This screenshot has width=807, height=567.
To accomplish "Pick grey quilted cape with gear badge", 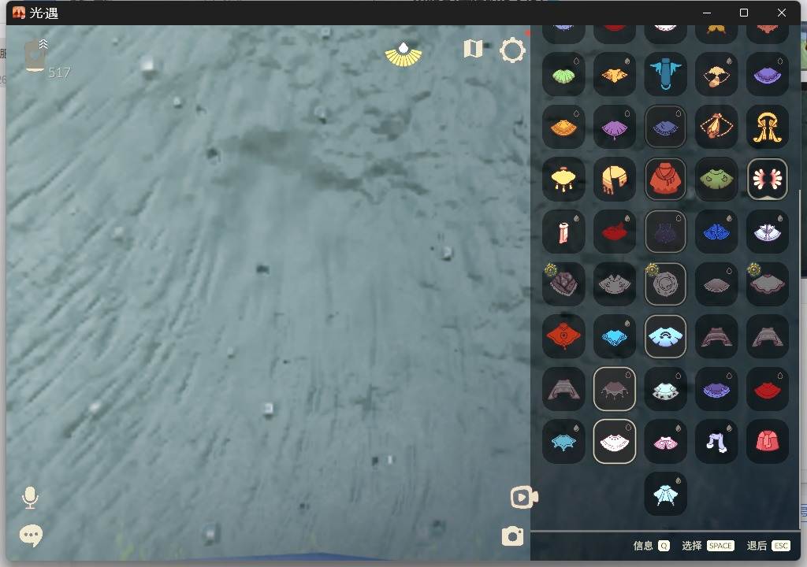I will pos(563,284).
